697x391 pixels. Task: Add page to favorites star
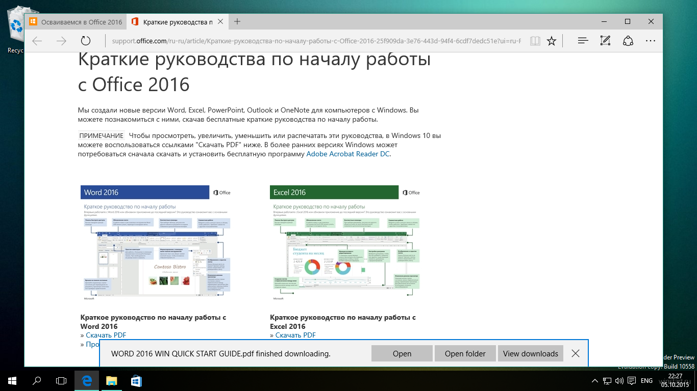(552, 41)
